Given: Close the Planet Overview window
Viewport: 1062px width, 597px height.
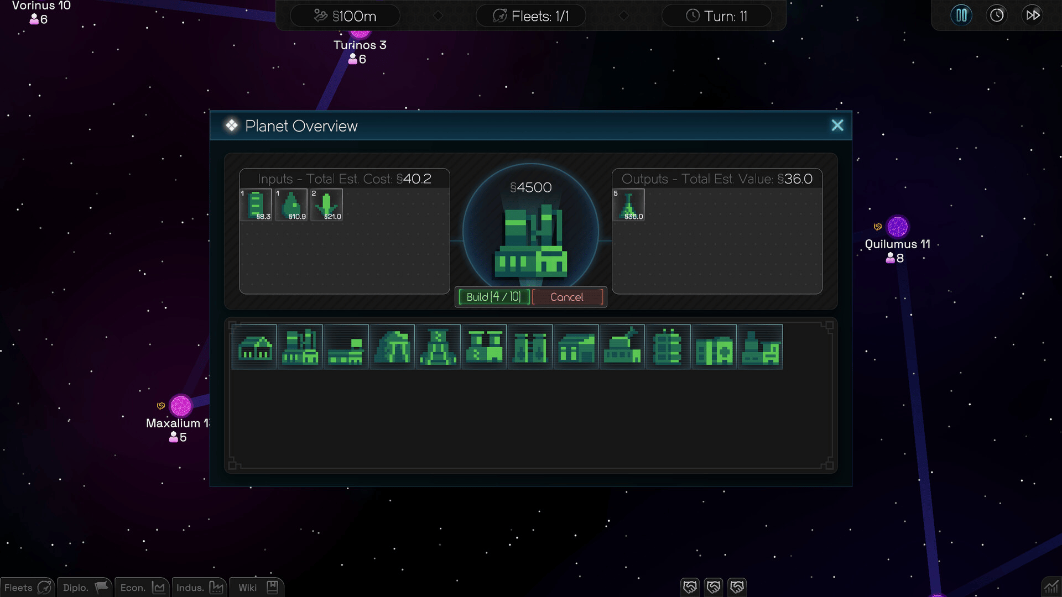Looking at the screenshot, I should pyautogui.click(x=837, y=125).
